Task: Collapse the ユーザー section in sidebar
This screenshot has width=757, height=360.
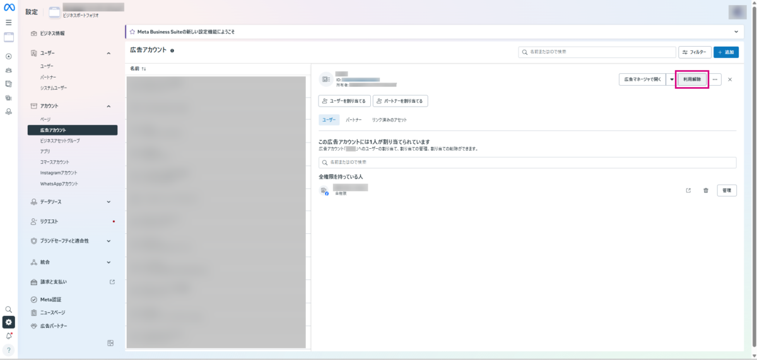Action: tap(109, 54)
